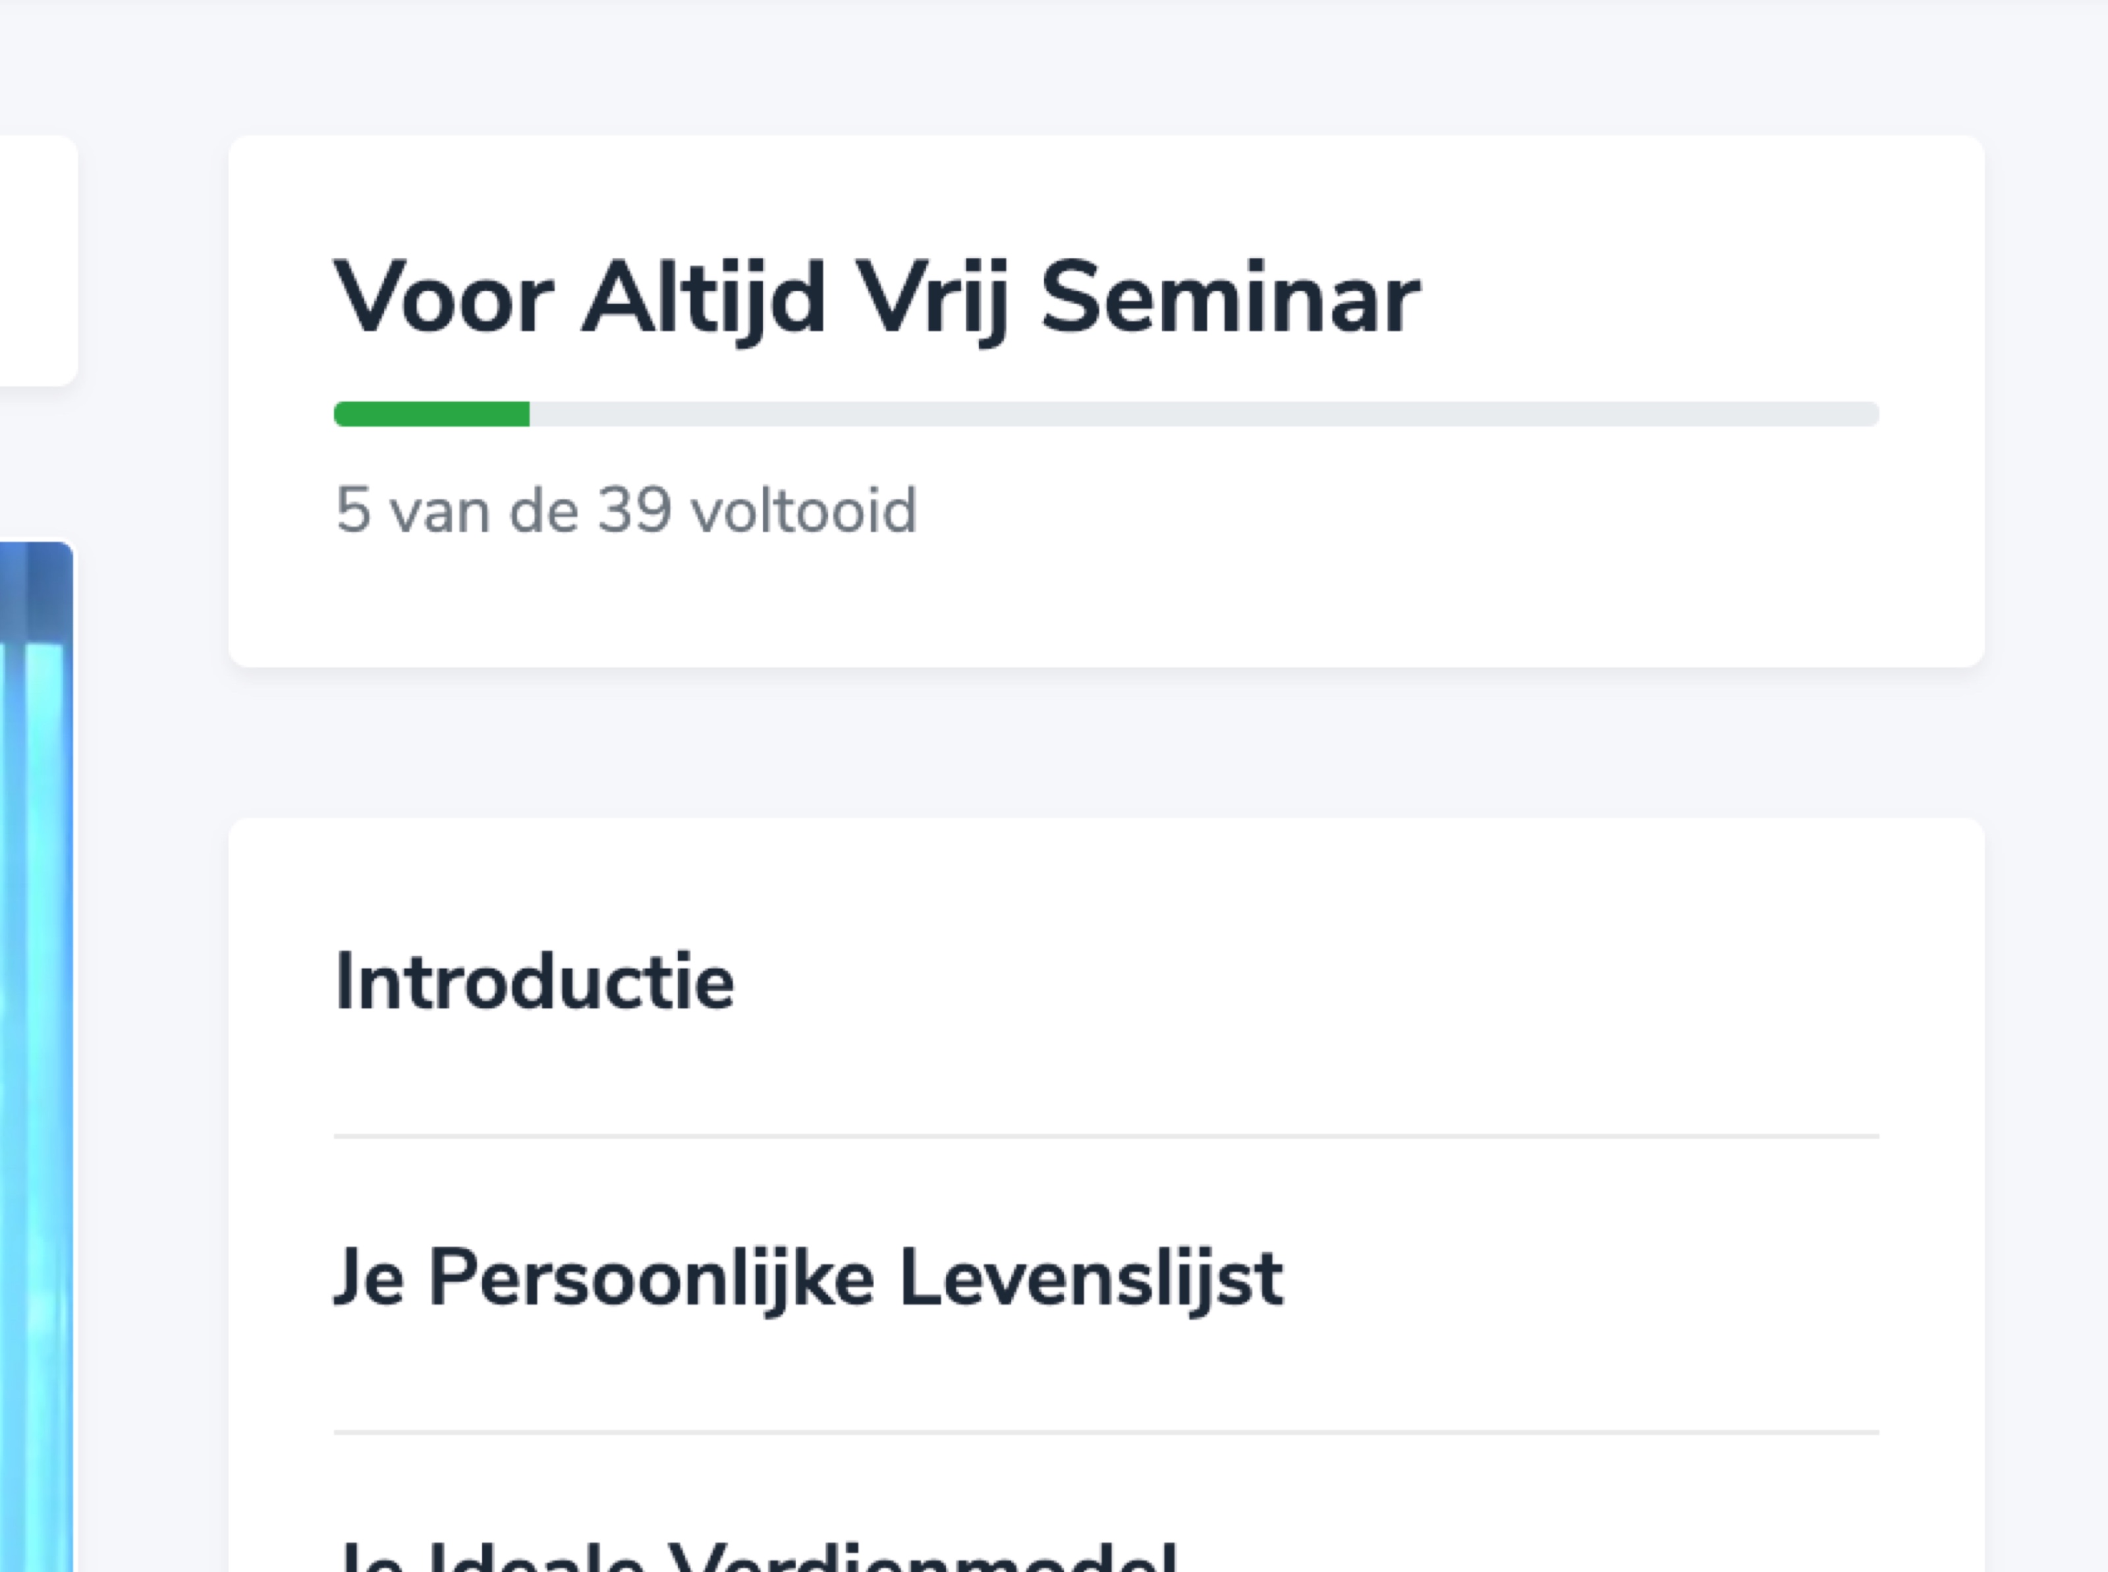Click the dark blue top strip of thumbnail
2108x1572 pixels.
pyautogui.click(x=36, y=590)
